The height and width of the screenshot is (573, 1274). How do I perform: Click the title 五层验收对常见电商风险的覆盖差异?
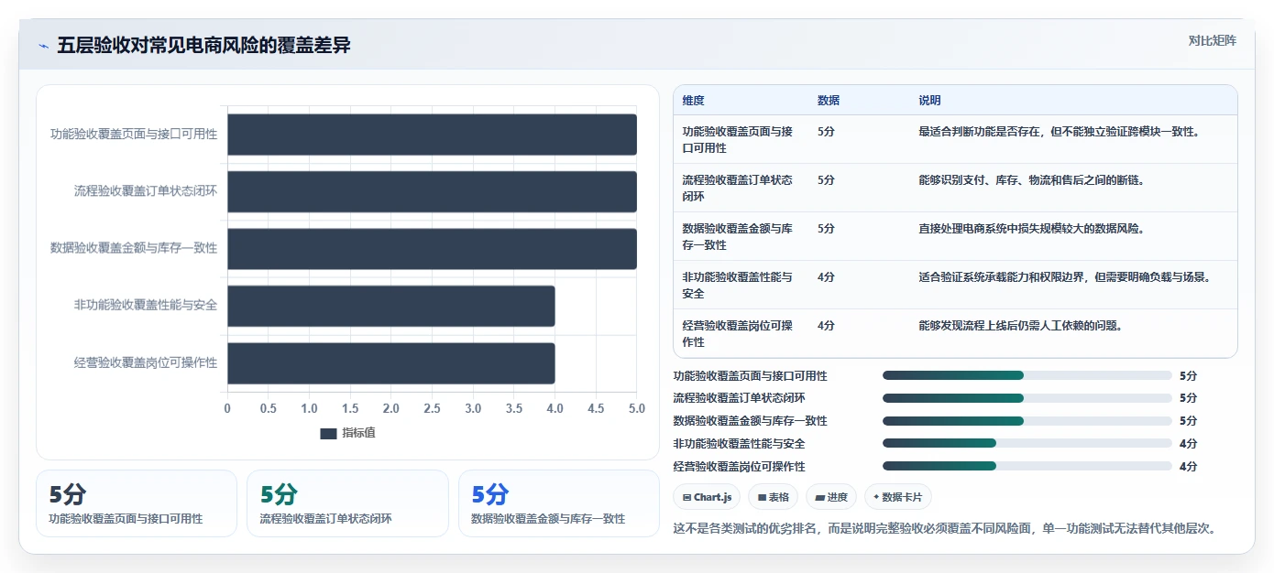click(x=203, y=46)
